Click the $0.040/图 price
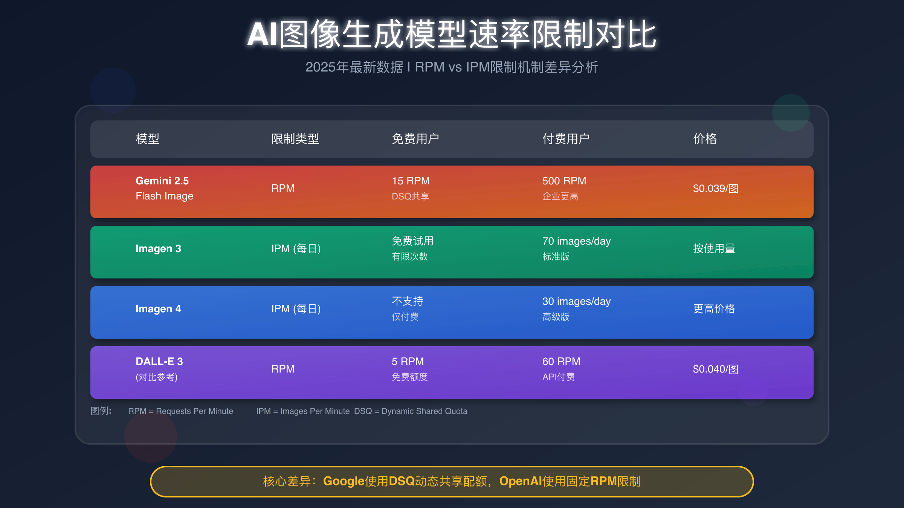Screen dimensions: 904x508 [716, 369]
